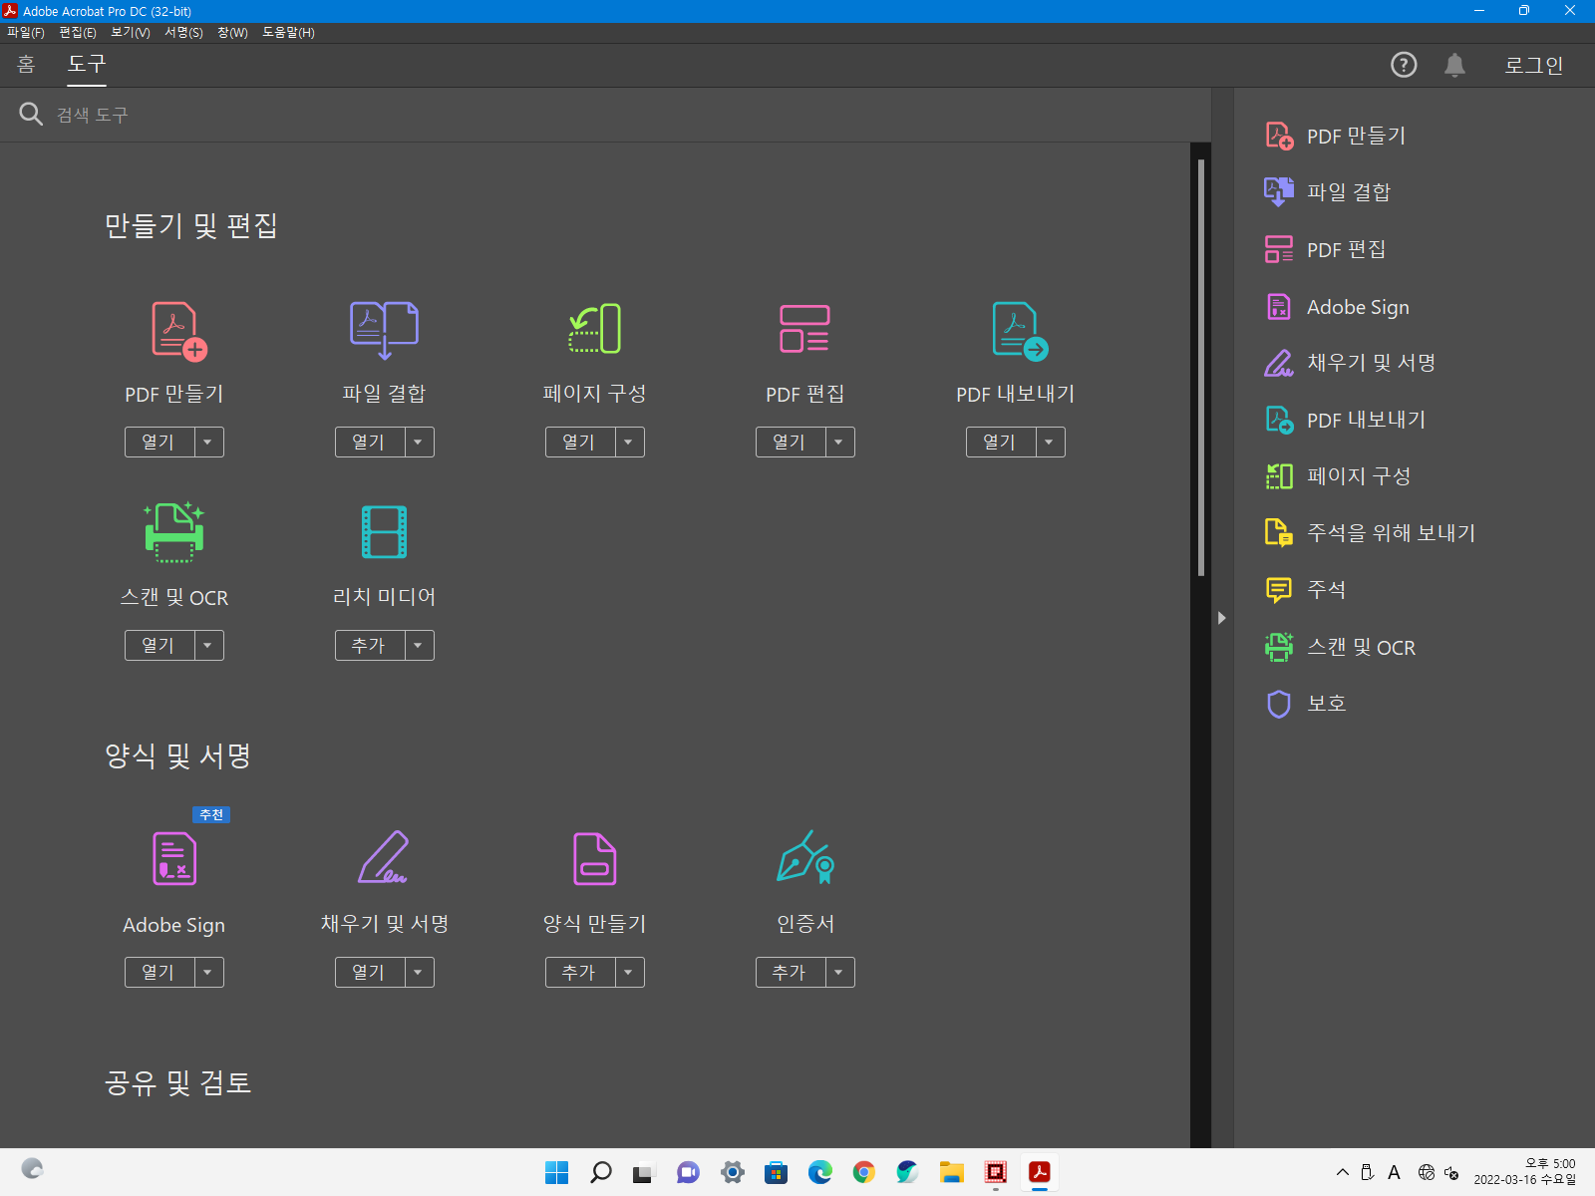The width and height of the screenshot is (1595, 1196).
Task: Click the 리치 미디어 film icon
Action: 384,531
